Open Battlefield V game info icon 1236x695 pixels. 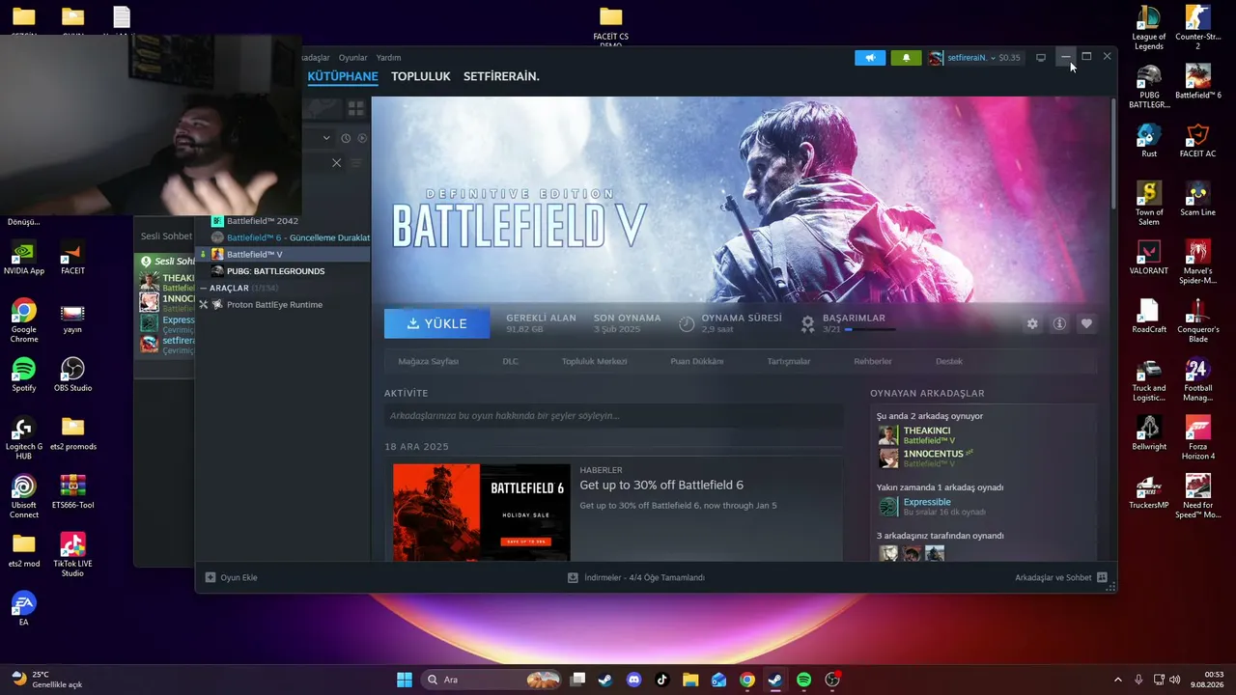click(x=1059, y=323)
